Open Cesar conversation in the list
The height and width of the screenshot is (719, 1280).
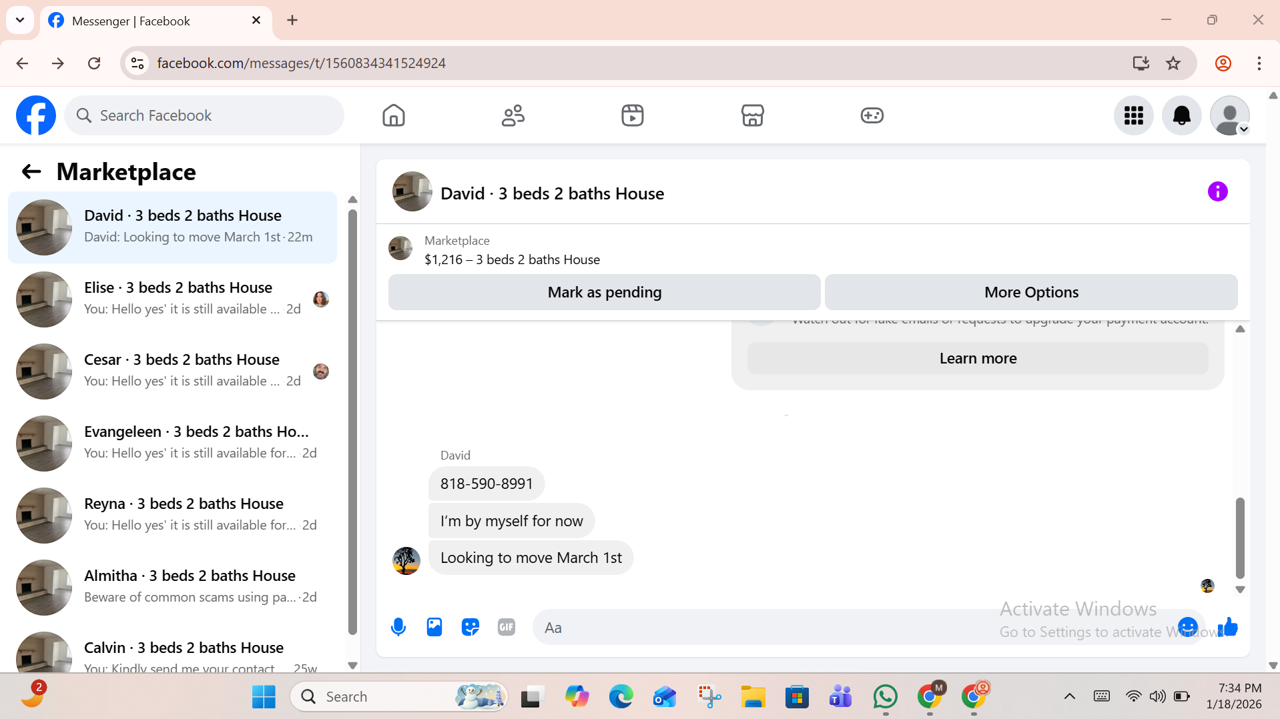click(x=172, y=372)
